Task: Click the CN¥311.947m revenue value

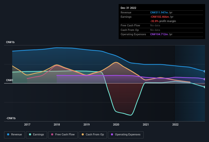Action: click(159, 12)
